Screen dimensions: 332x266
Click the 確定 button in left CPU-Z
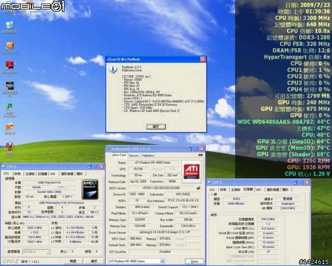click(x=94, y=261)
